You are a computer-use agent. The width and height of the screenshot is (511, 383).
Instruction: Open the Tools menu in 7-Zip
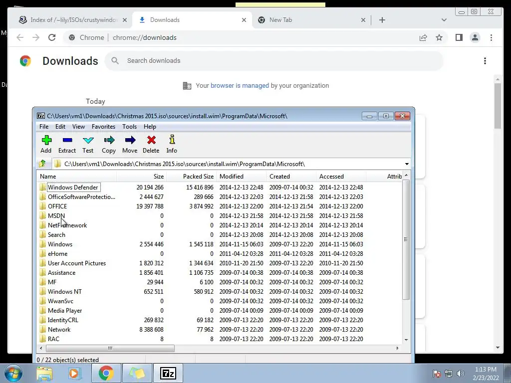129,127
